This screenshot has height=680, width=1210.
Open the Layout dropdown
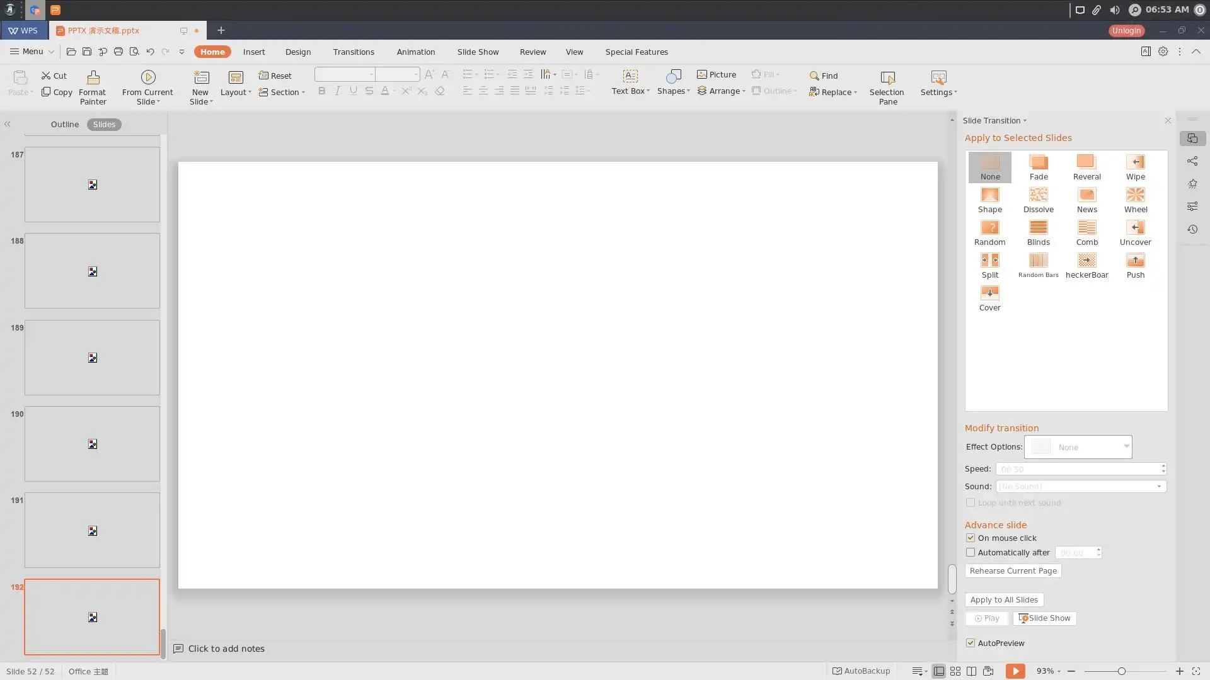pyautogui.click(x=236, y=84)
